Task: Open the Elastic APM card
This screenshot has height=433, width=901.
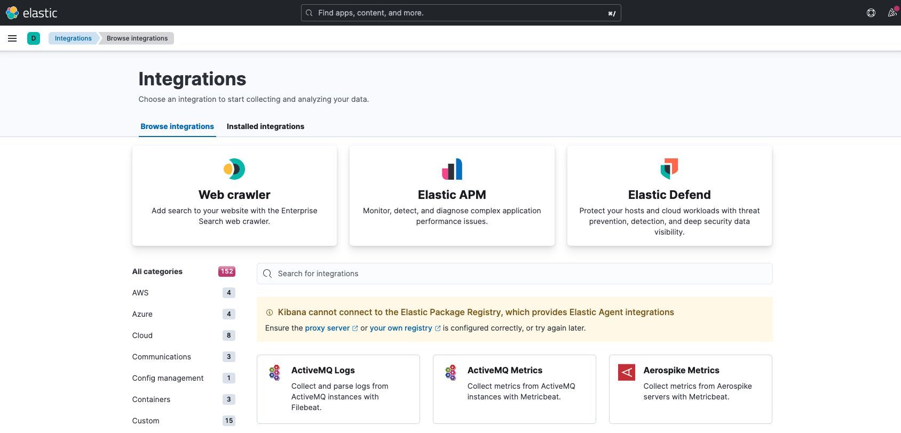Action: tap(452, 196)
